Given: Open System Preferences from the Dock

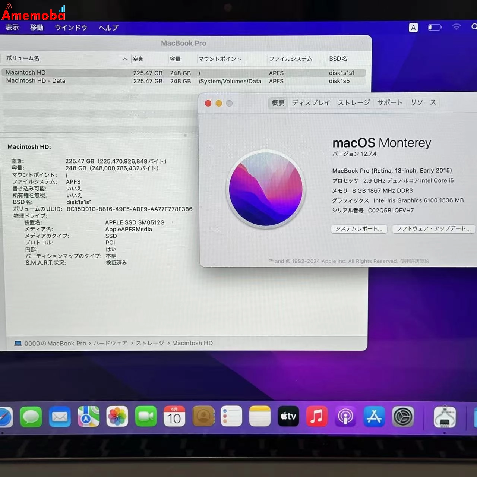Looking at the screenshot, I should (x=403, y=417).
